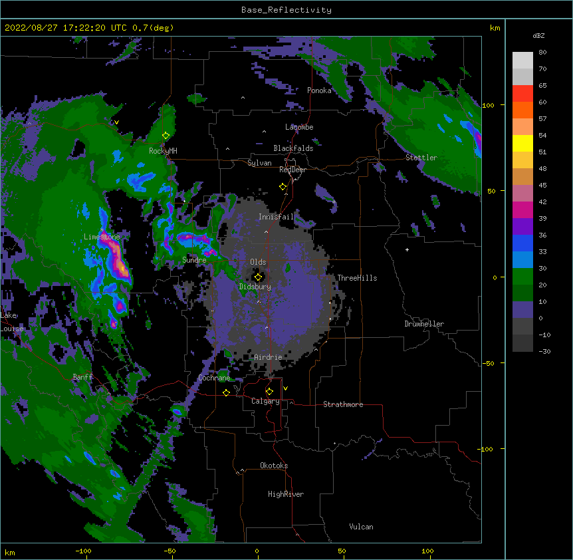Image resolution: width=573 pixels, height=560 pixels.
Task: Click the Olds town label
Action: coord(258,262)
